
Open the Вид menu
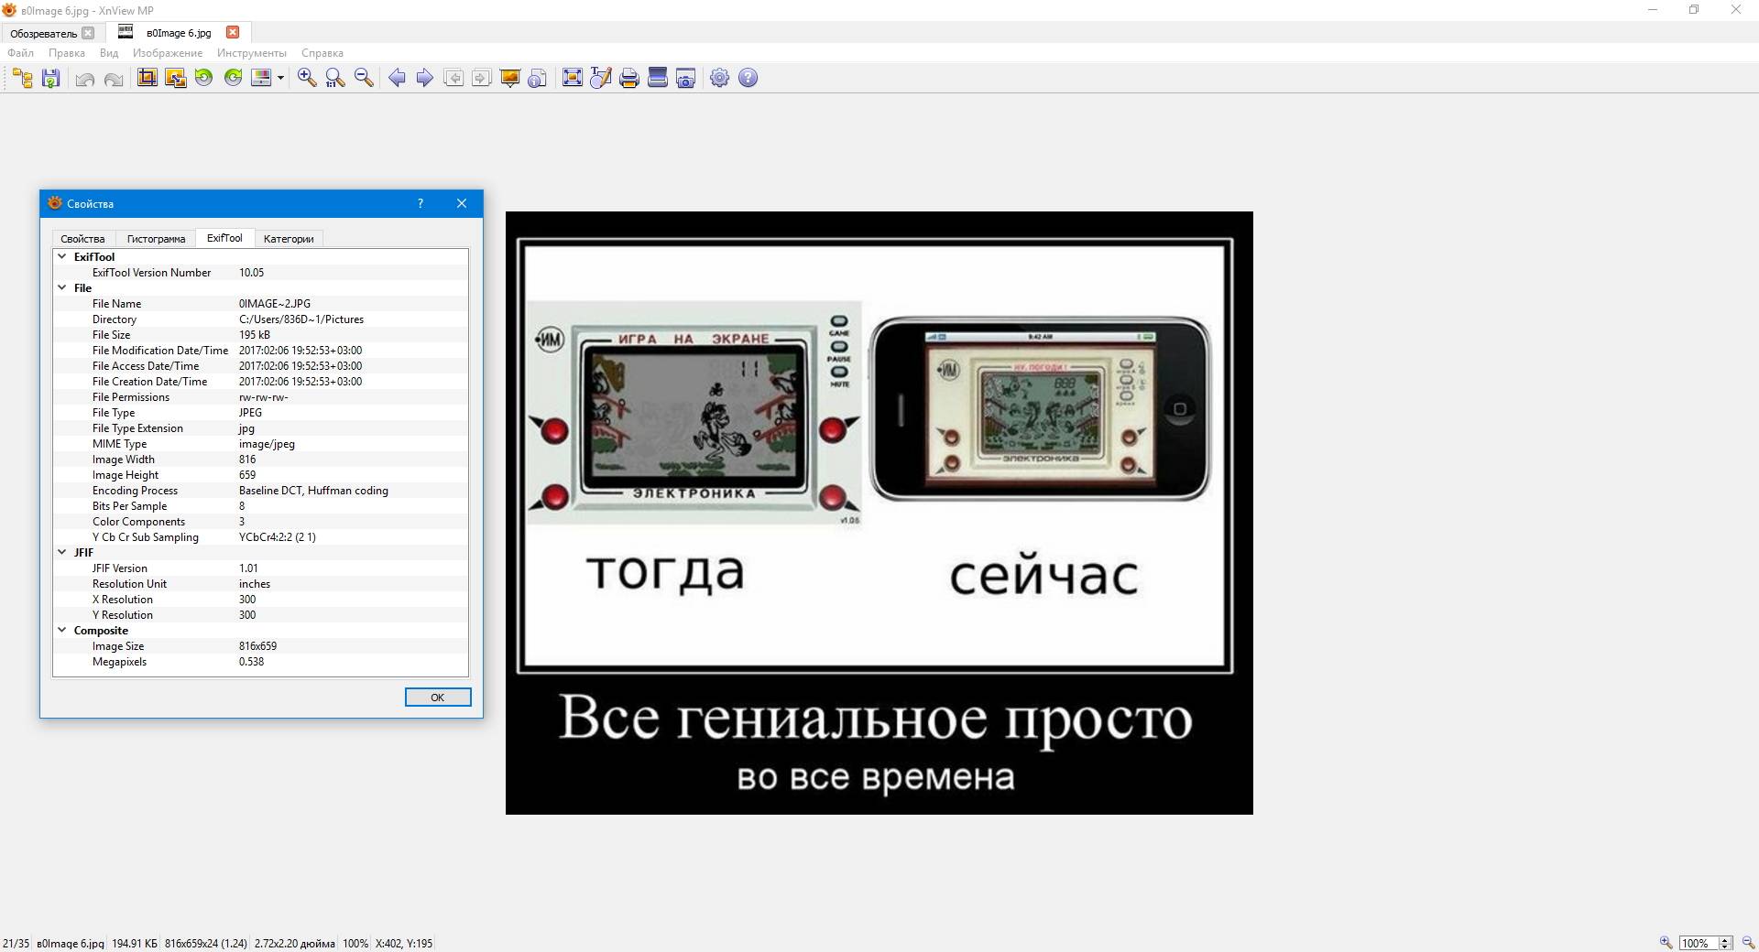point(109,53)
